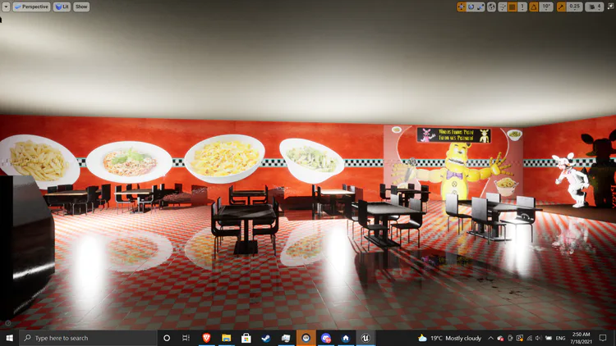Open Cortana from the taskbar
This screenshot has height=346, width=616.
click(x=167, y=338)
